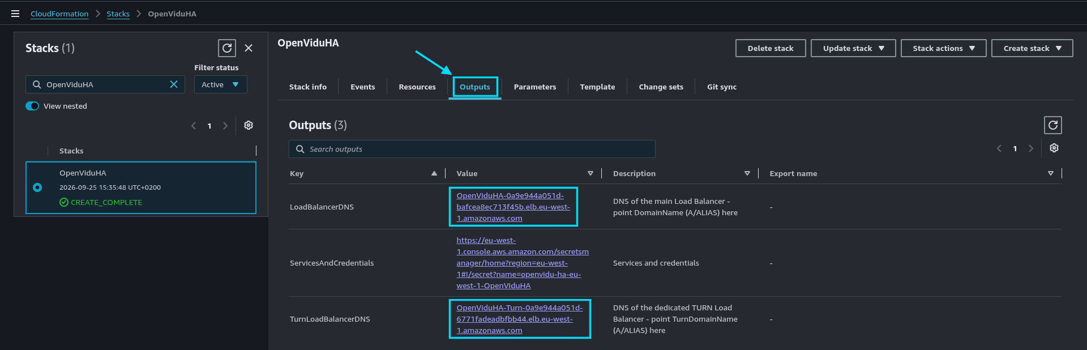Open the LoadBalancerDNS value link
Image resolution: width=1087 pixels, height=350 pixels.
(513, 207)
